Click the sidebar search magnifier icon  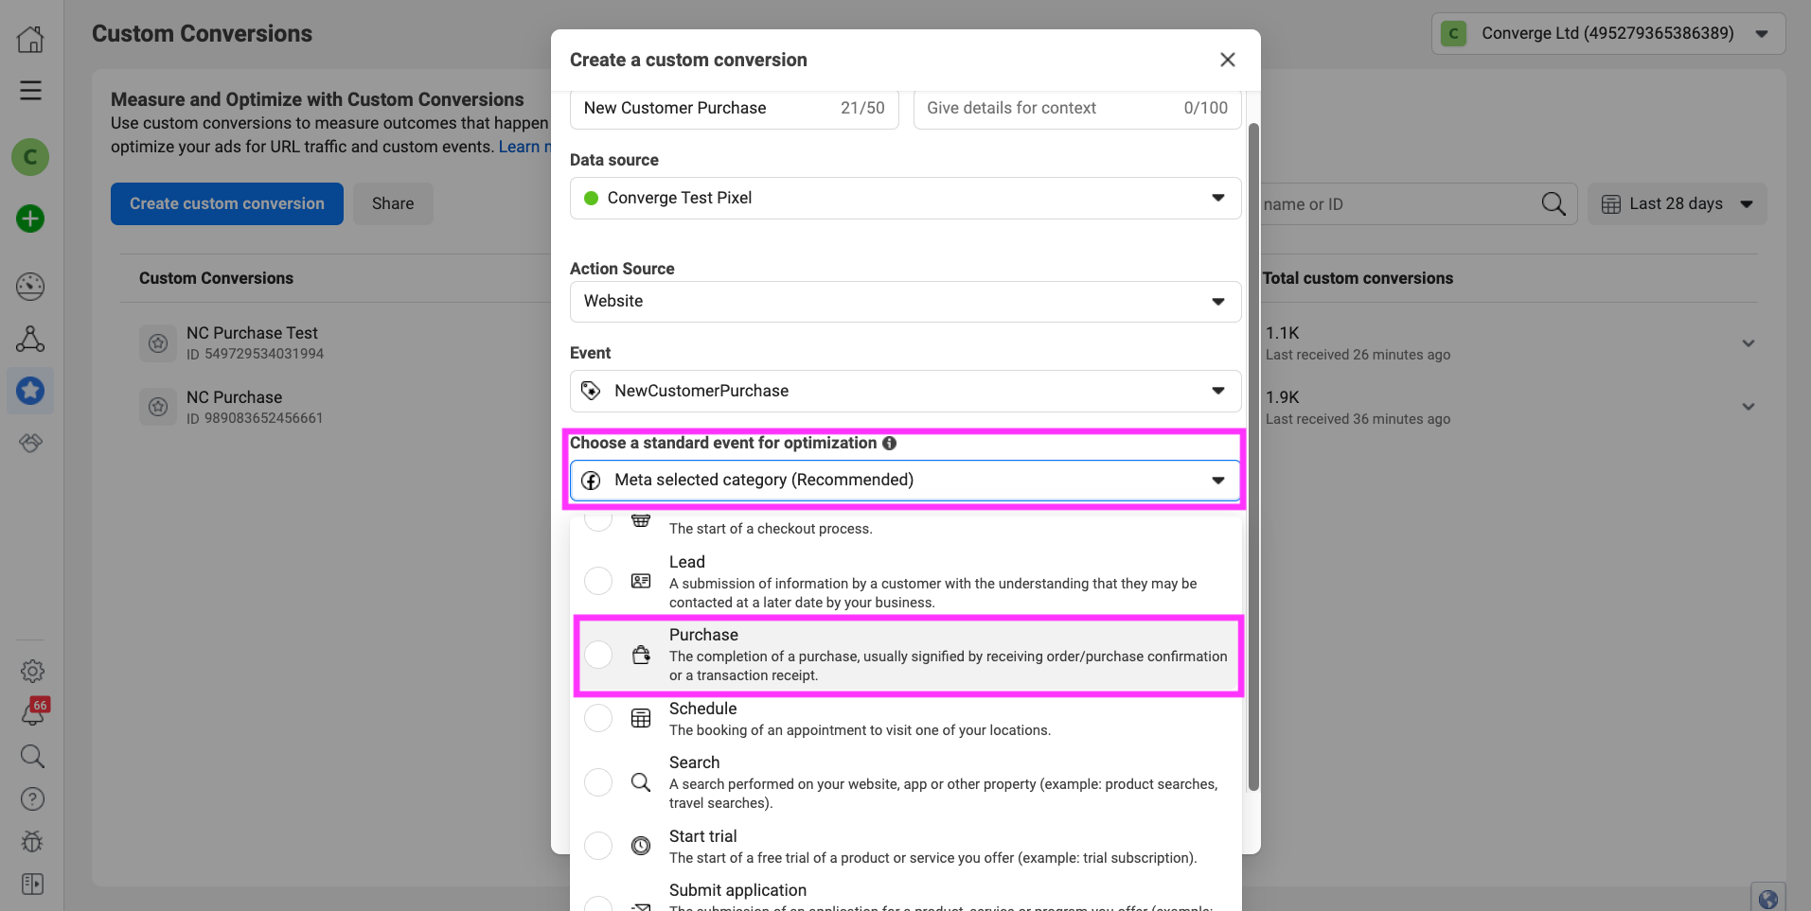[x=32, y=756]
